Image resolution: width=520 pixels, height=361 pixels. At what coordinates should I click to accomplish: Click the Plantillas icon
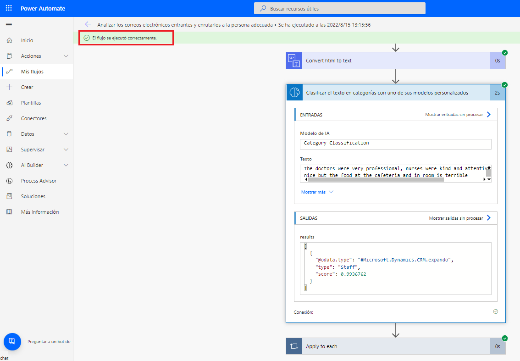(9, 103)
